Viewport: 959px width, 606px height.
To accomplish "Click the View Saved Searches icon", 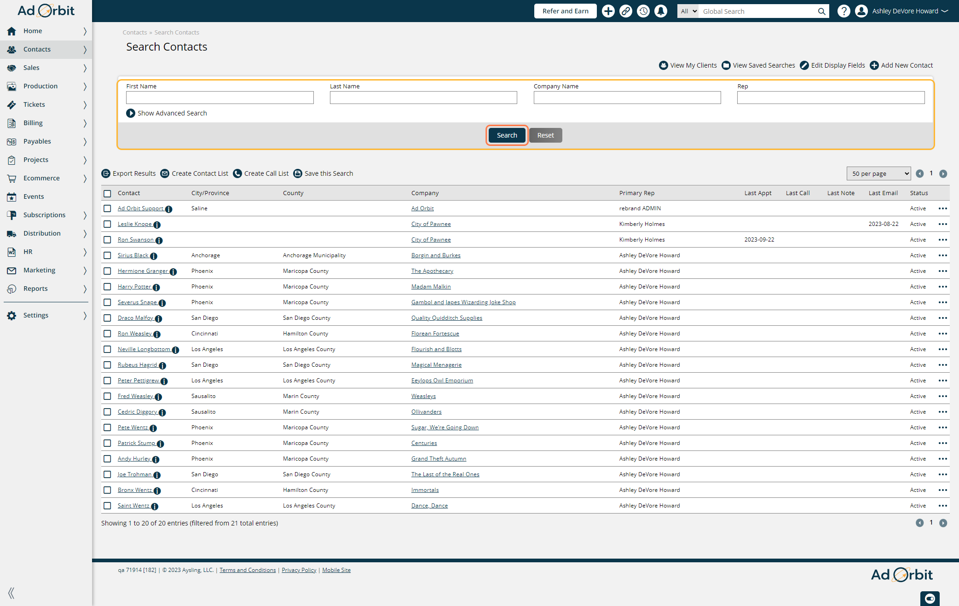I will 726,65.
